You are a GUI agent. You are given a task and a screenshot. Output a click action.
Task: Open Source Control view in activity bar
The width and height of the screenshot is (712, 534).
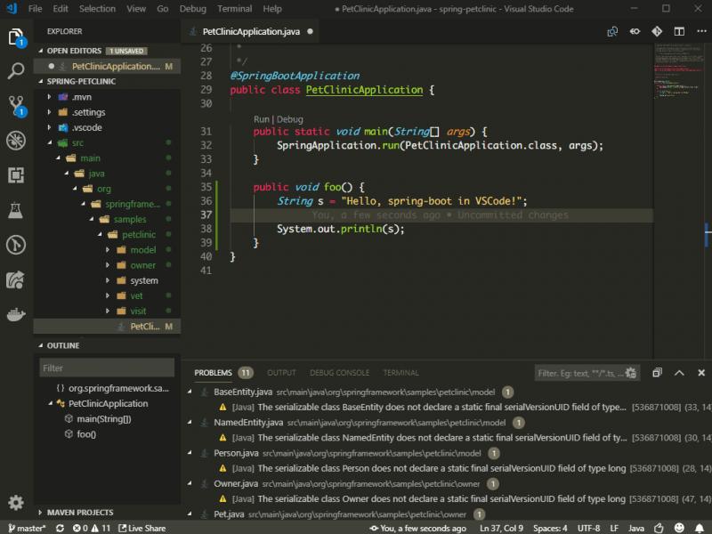coord(16,105)
